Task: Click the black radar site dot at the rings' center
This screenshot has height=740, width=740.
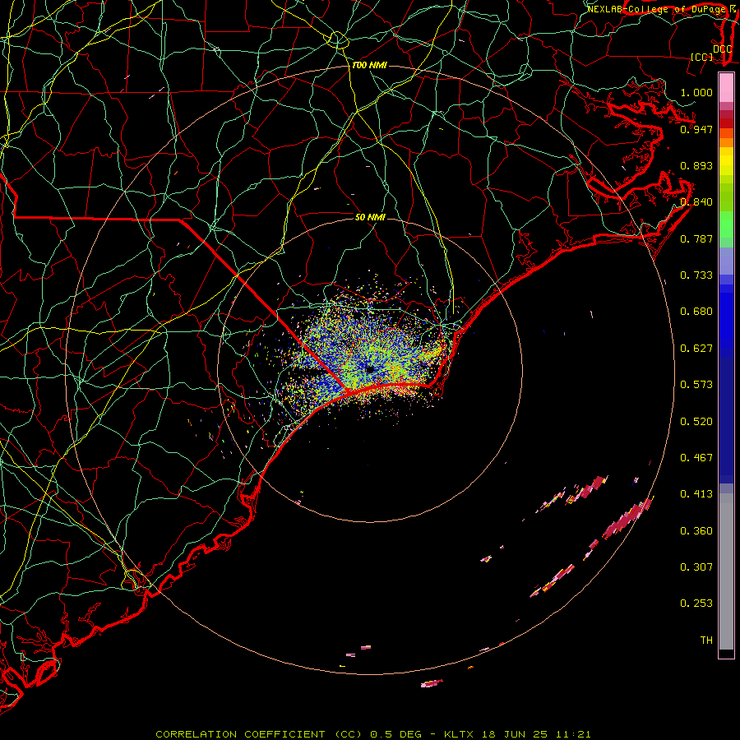Action: [x=370, y=370]
